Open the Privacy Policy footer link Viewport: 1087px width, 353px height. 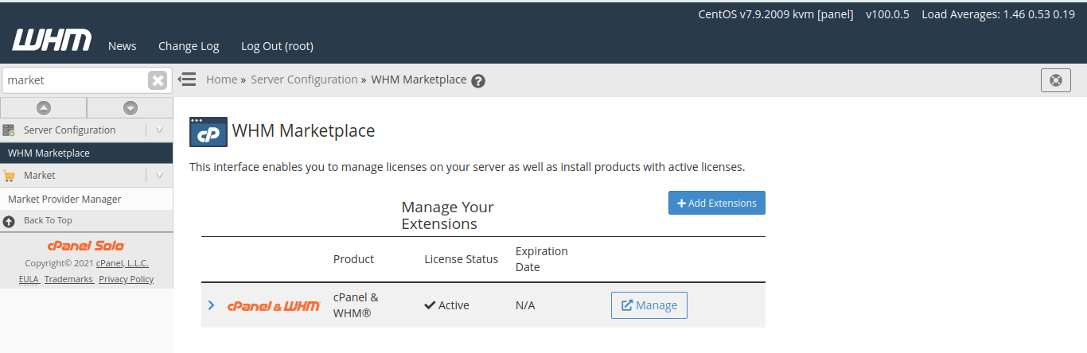[x=127, y=279]
